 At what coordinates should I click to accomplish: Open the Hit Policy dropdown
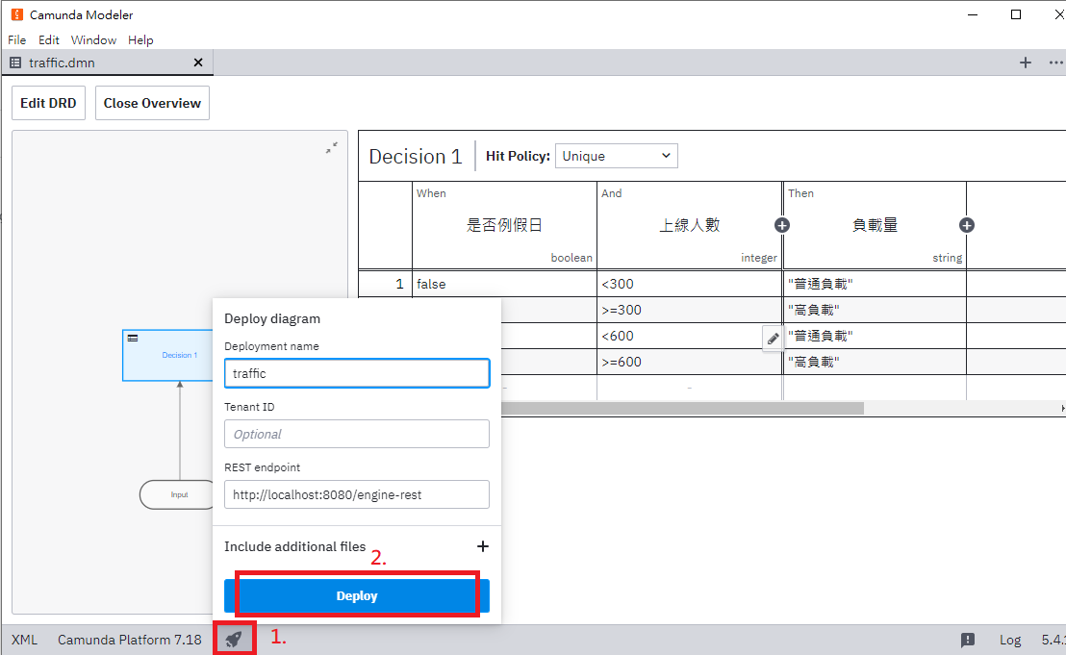tap(617, 156)
